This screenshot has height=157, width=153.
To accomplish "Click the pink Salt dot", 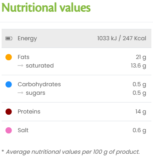I will point(9,130).
